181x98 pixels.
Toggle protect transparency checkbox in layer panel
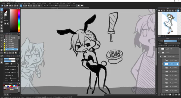159,46
